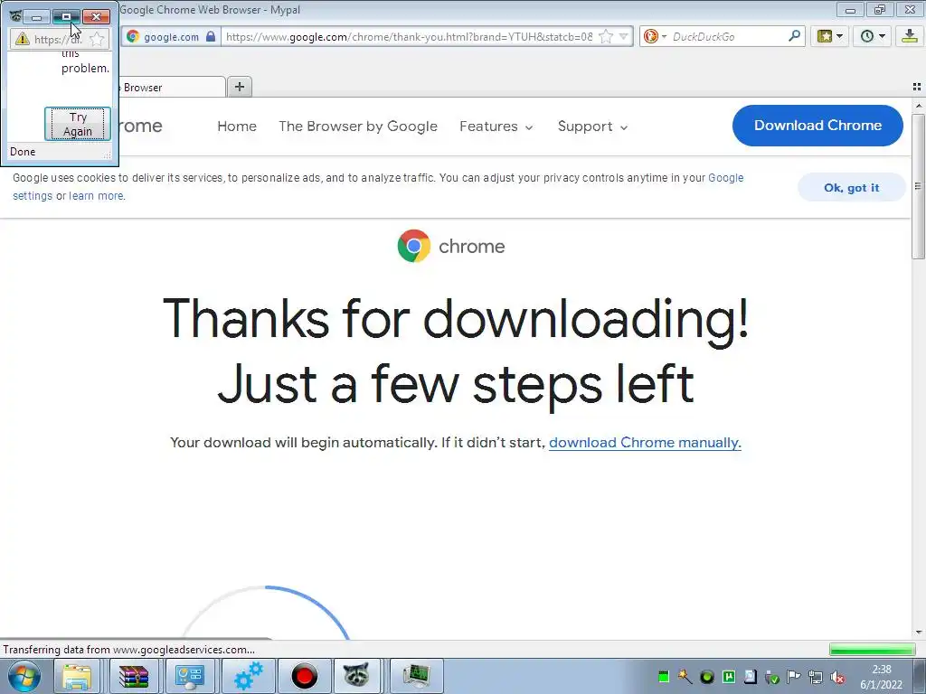
Task: Open the bookmarks menu star button
Action: 825,36
